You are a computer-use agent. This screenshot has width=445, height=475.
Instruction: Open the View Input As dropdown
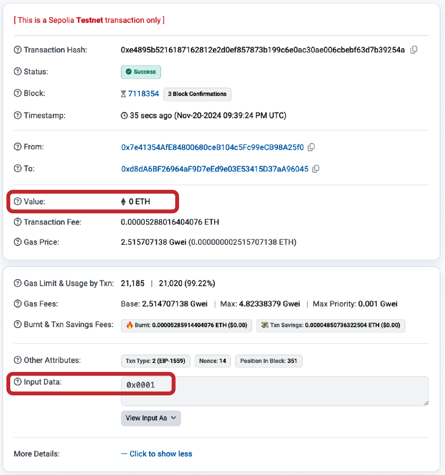coord(151,418)
